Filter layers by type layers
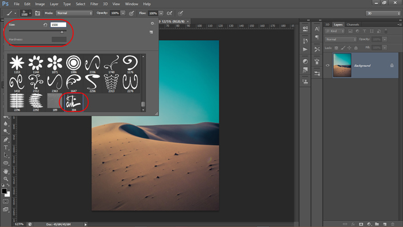Screen dimensions: 403x227 tap(364, 31)
